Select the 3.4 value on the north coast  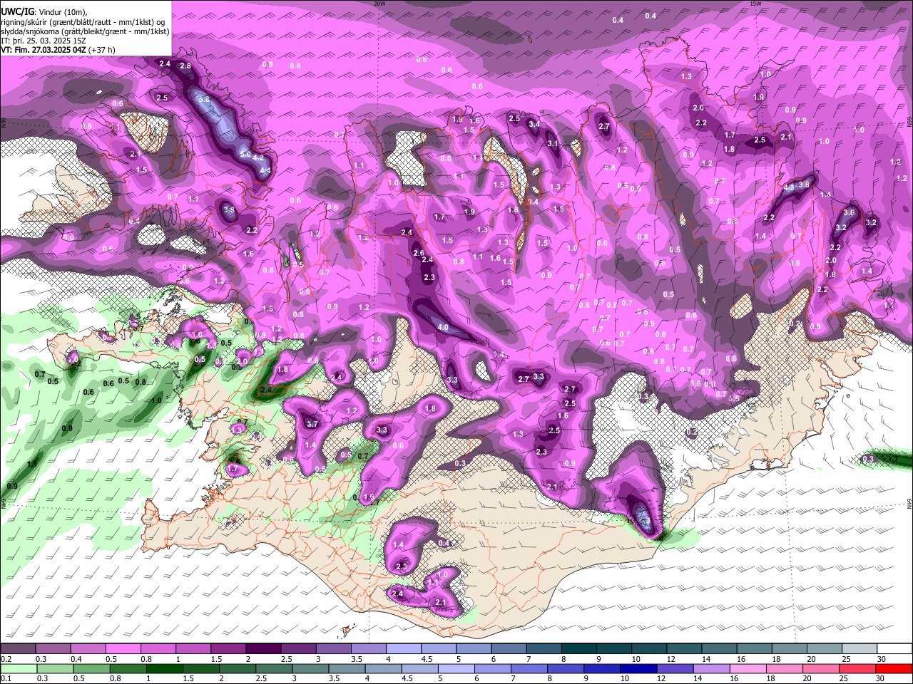pos(534,124)
